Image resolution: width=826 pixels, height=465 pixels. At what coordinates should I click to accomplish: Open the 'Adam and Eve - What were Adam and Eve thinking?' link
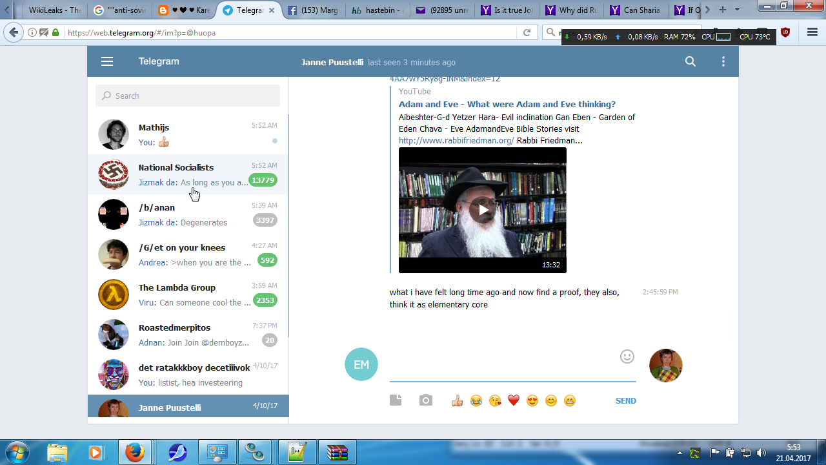(507, 104)
